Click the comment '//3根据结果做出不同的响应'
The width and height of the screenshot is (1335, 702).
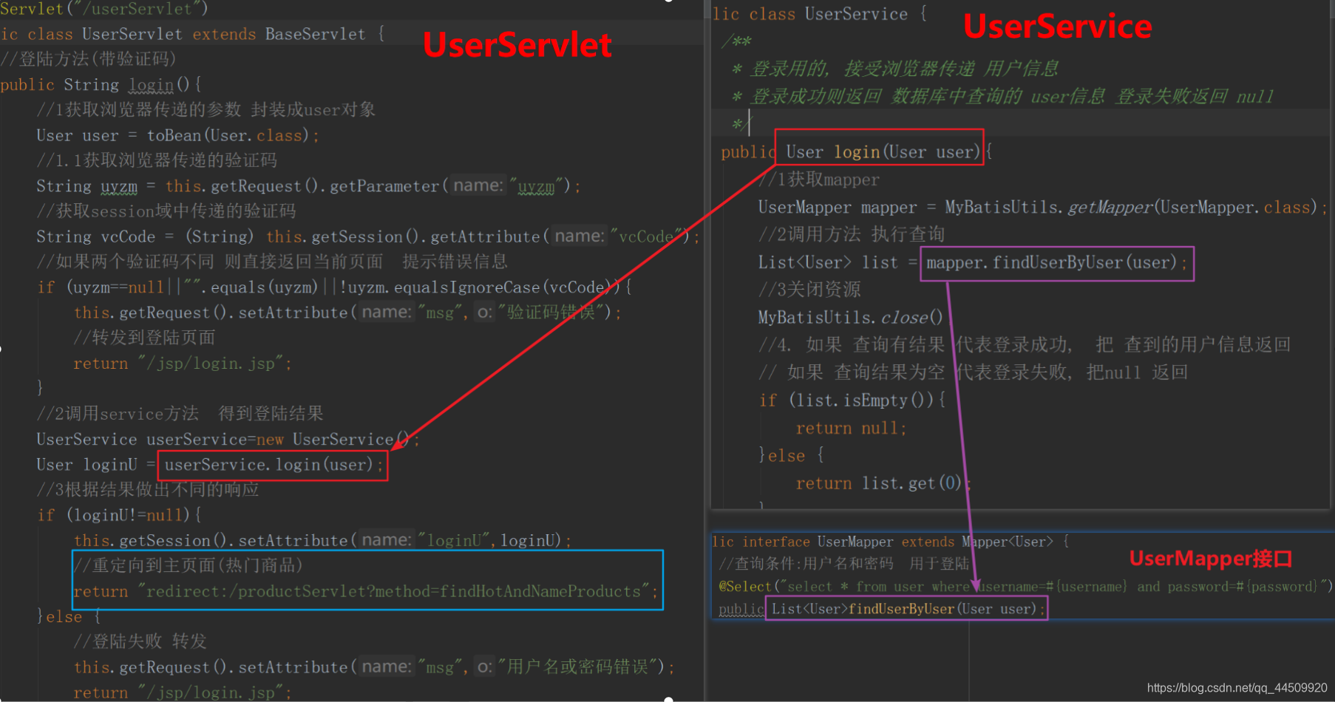[x=148, y=489]
